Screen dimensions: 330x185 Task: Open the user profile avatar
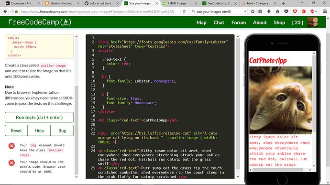click(x=313, y=22)
